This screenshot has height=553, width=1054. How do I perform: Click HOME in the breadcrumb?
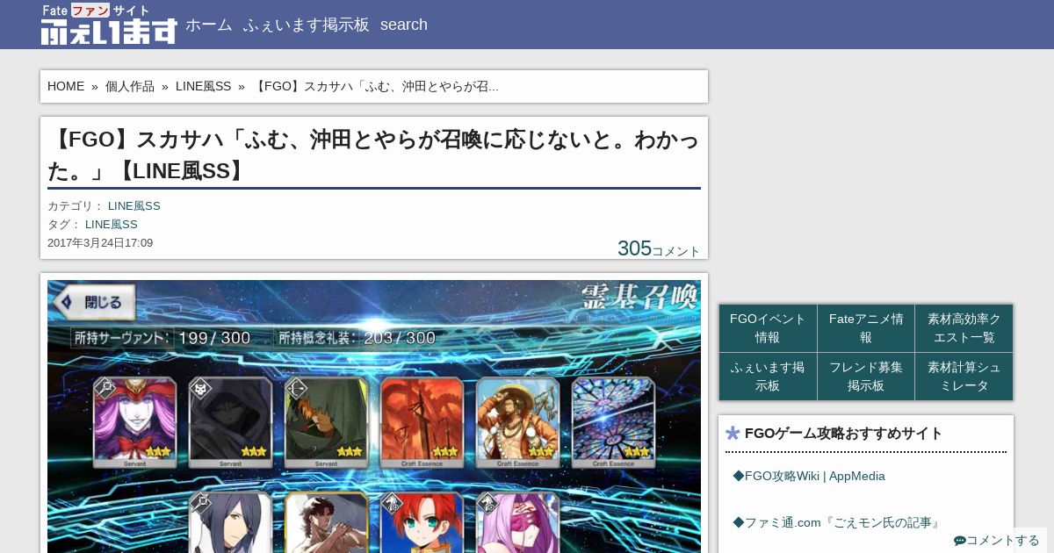66,86
